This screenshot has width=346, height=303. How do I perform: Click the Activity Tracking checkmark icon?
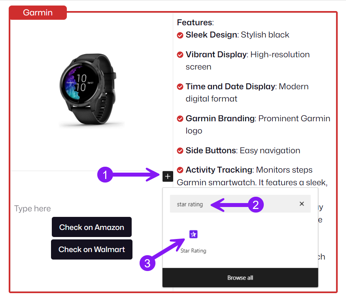coord(180,170)
